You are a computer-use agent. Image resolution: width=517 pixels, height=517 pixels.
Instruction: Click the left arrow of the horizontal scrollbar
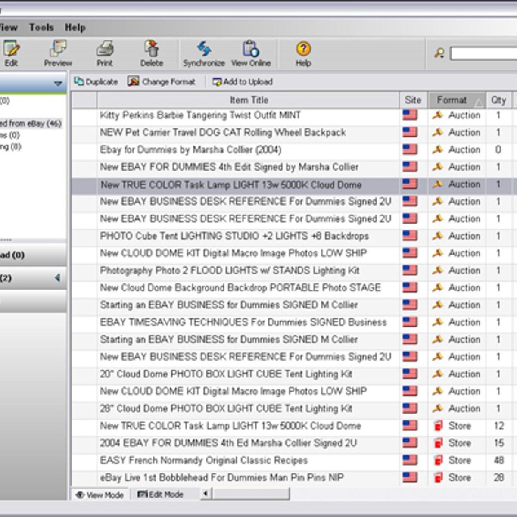(x=206, y=493)
